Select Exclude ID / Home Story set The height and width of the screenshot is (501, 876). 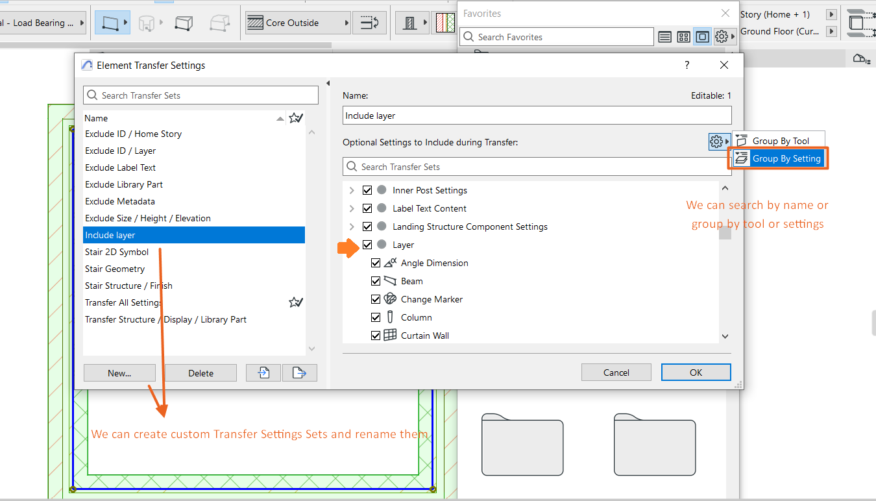click(x=194, y=134)
